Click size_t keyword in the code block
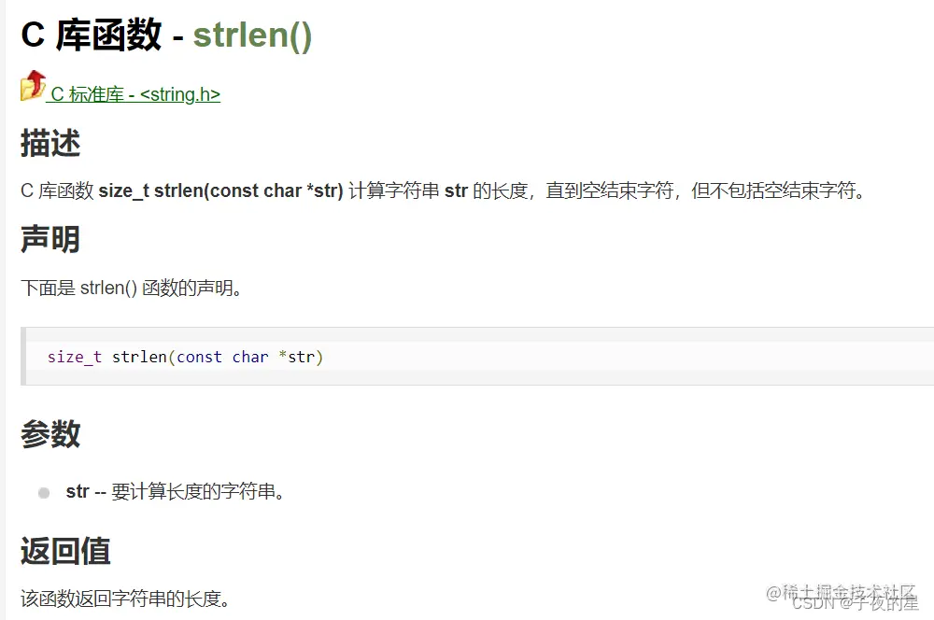Viewport: 934px width, 620px height. 75,357
